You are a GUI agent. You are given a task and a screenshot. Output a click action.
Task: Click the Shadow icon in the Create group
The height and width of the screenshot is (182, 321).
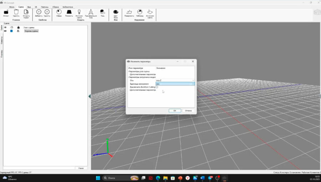[x=103, y=12]
